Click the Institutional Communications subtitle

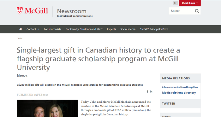(x=75, y=16)
